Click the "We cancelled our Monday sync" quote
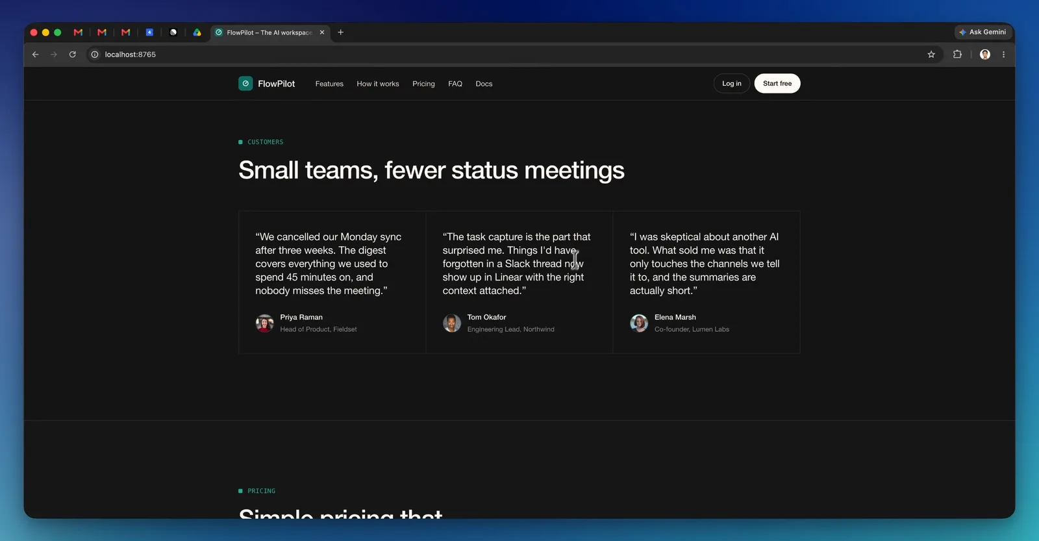 coord(329,264)
